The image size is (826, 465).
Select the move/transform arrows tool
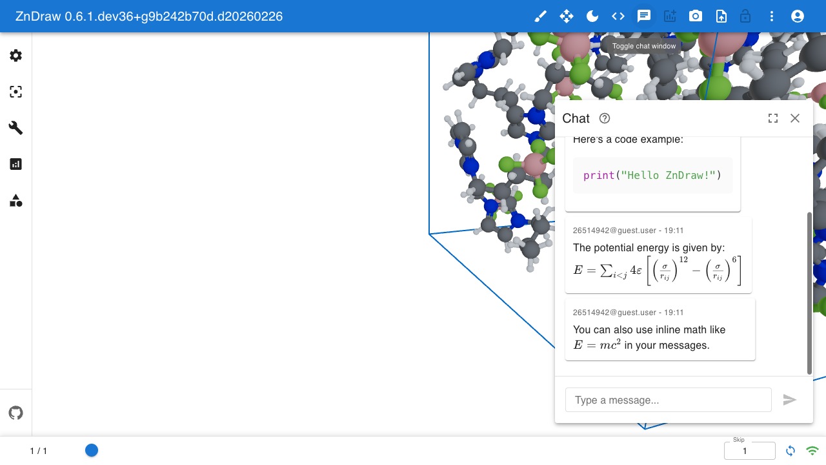tap(567, 16)
